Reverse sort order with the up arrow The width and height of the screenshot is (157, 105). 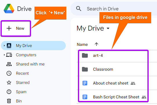[x=96, y=44]
